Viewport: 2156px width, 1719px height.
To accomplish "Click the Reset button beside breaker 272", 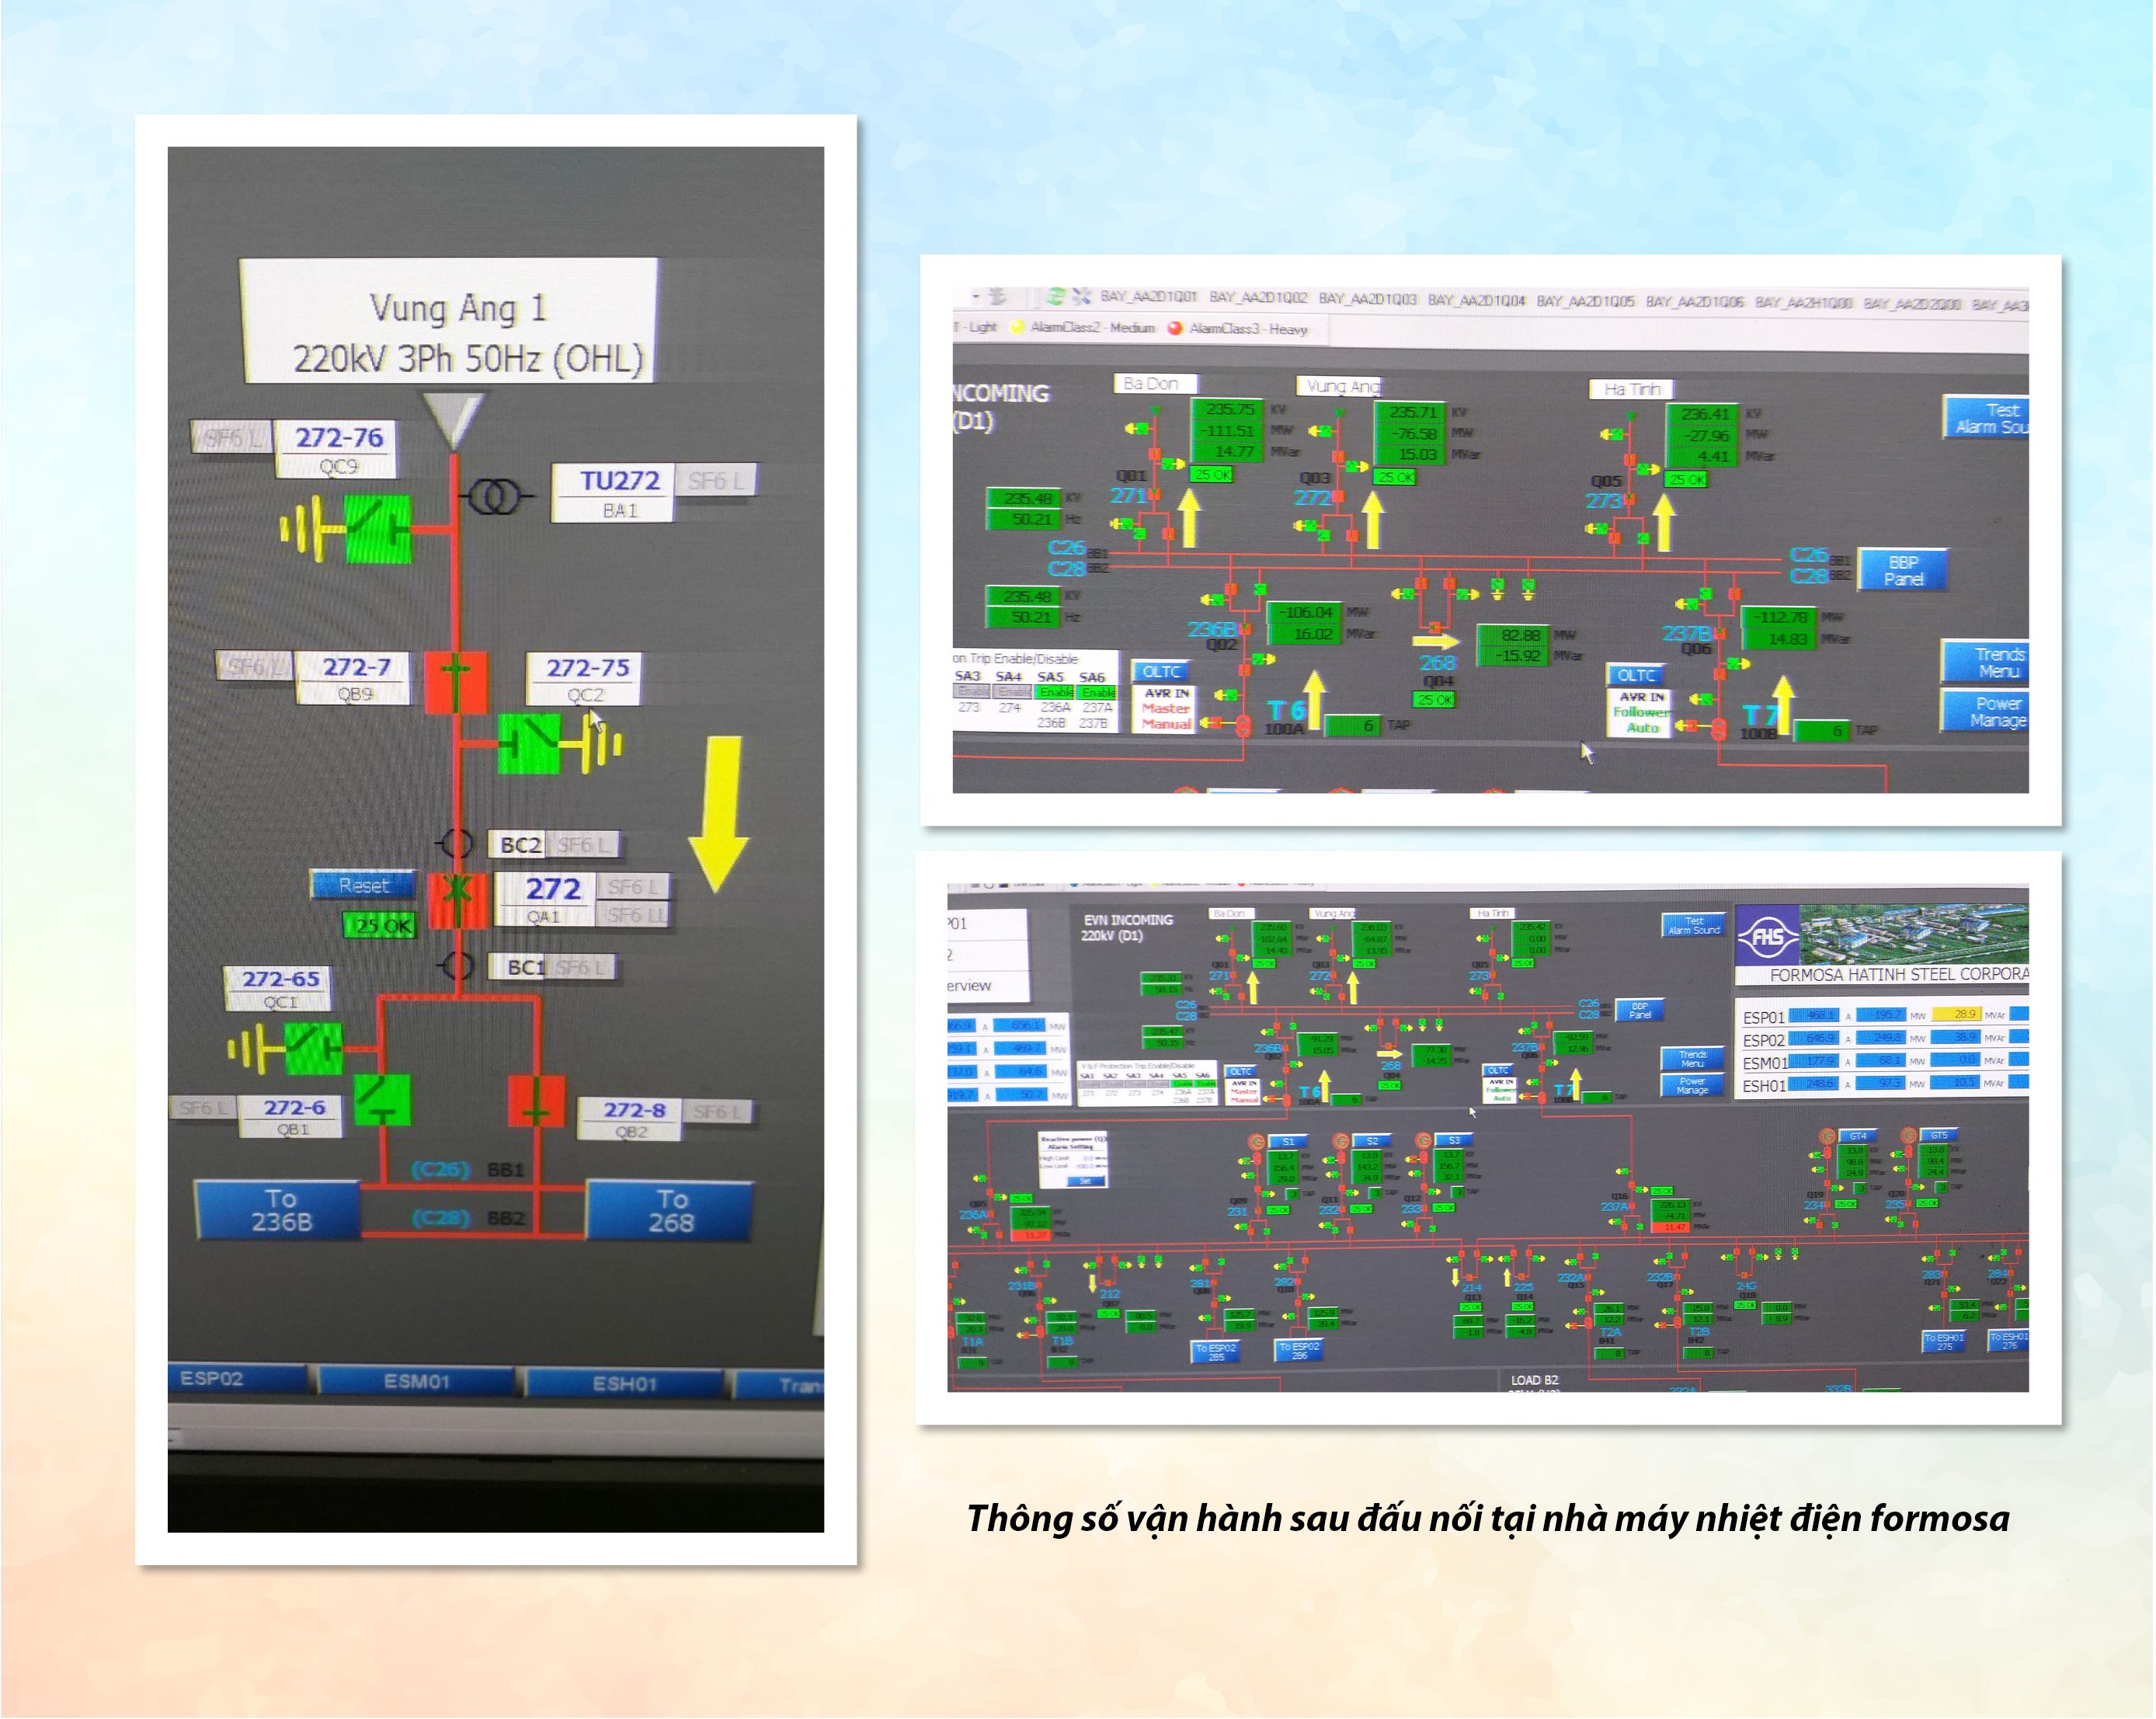I will (x=363, y=885).
